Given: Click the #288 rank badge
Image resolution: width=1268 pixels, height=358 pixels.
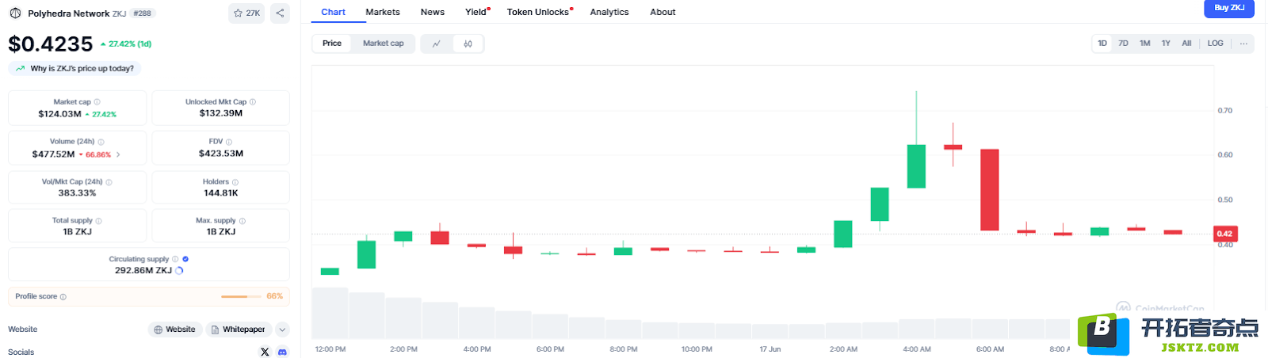Looking at the screenshot, I should click(x=143, y=13).
